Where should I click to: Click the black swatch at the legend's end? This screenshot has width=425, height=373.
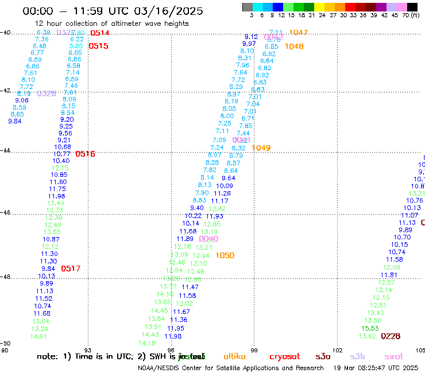(412, 7)
